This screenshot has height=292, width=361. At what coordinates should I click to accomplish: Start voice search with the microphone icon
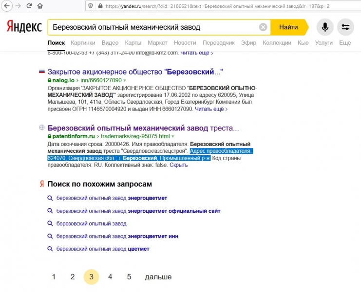325,27
